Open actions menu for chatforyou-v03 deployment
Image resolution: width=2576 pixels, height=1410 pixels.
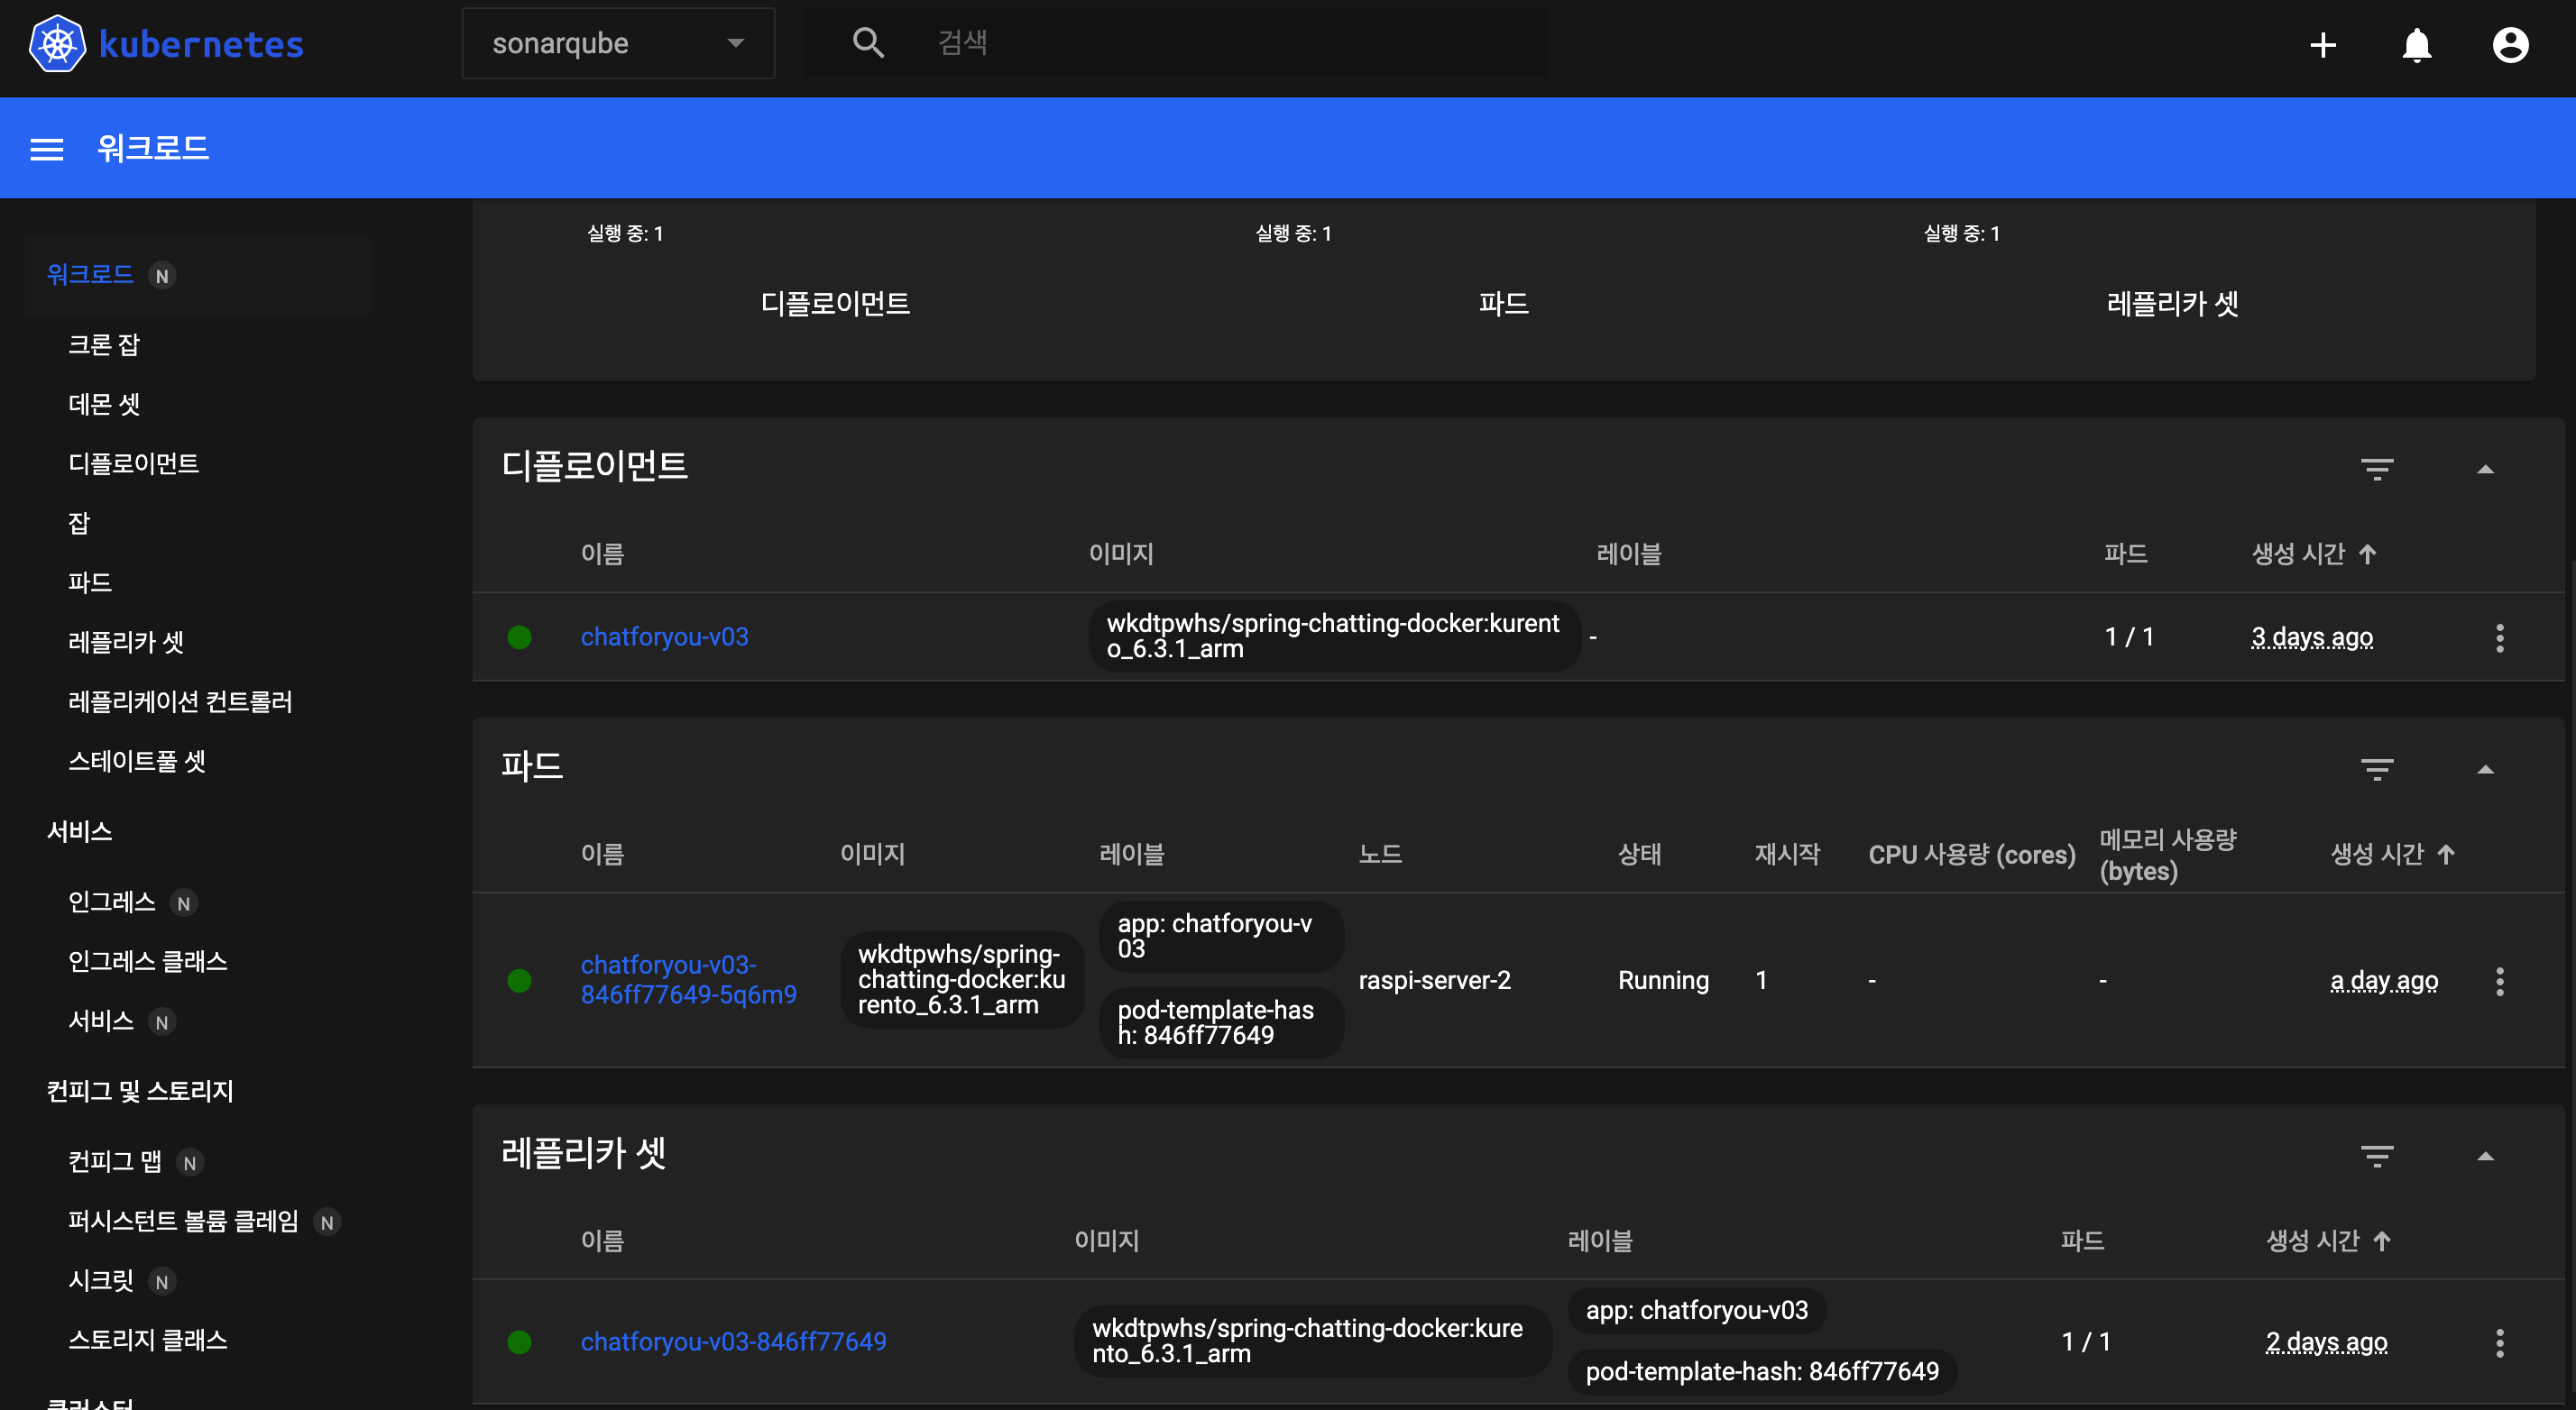pyautogui.click(x=2499, y=637)
